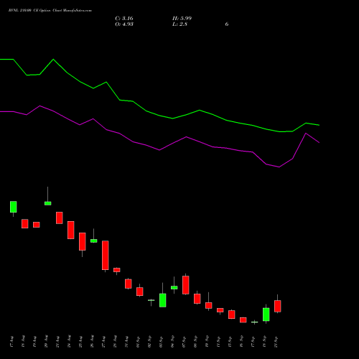Click the green upper indicator line
The width and height of the screenshot is (359, 359).
(159, 116)
